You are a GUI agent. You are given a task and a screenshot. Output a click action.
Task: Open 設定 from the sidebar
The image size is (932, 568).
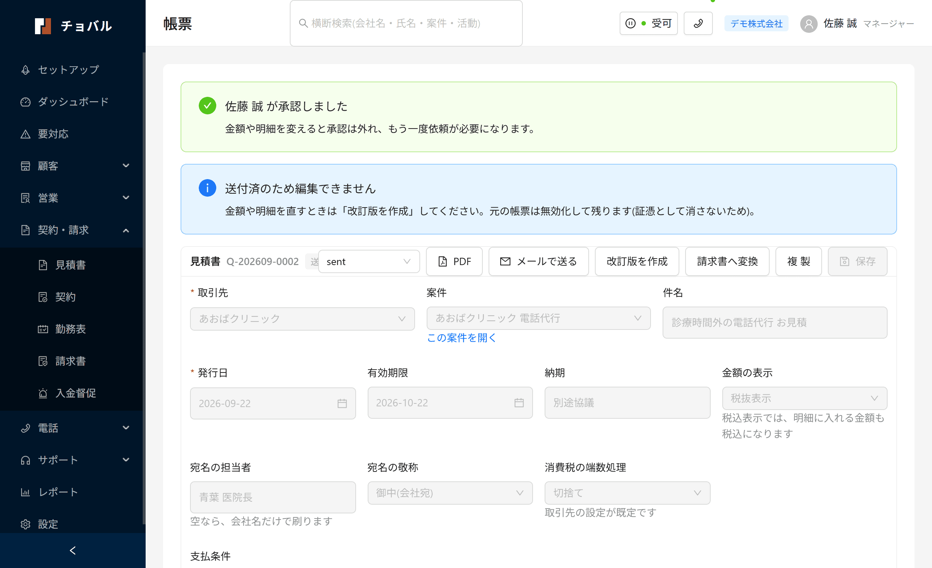tap(72, 524)
